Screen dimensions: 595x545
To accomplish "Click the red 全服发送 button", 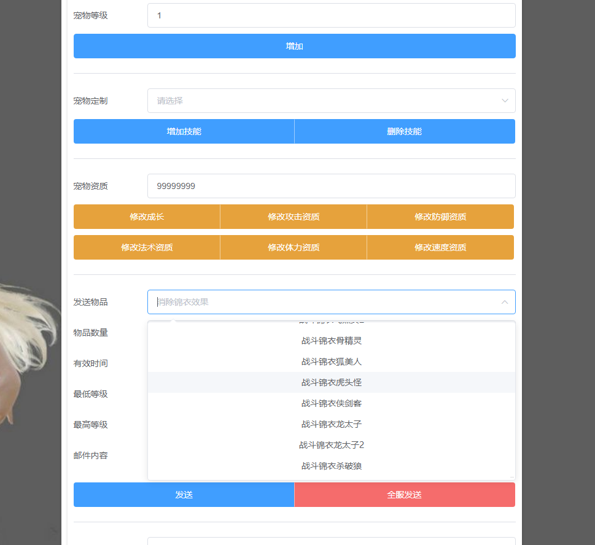I will click(x=405, y=495).
